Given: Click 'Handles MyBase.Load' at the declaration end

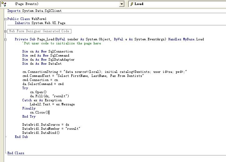Looking at the screenshot, I should pos(186,39).
